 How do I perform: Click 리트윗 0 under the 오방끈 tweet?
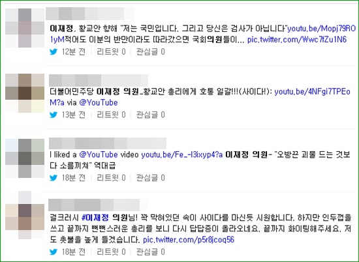click(111, 178)
